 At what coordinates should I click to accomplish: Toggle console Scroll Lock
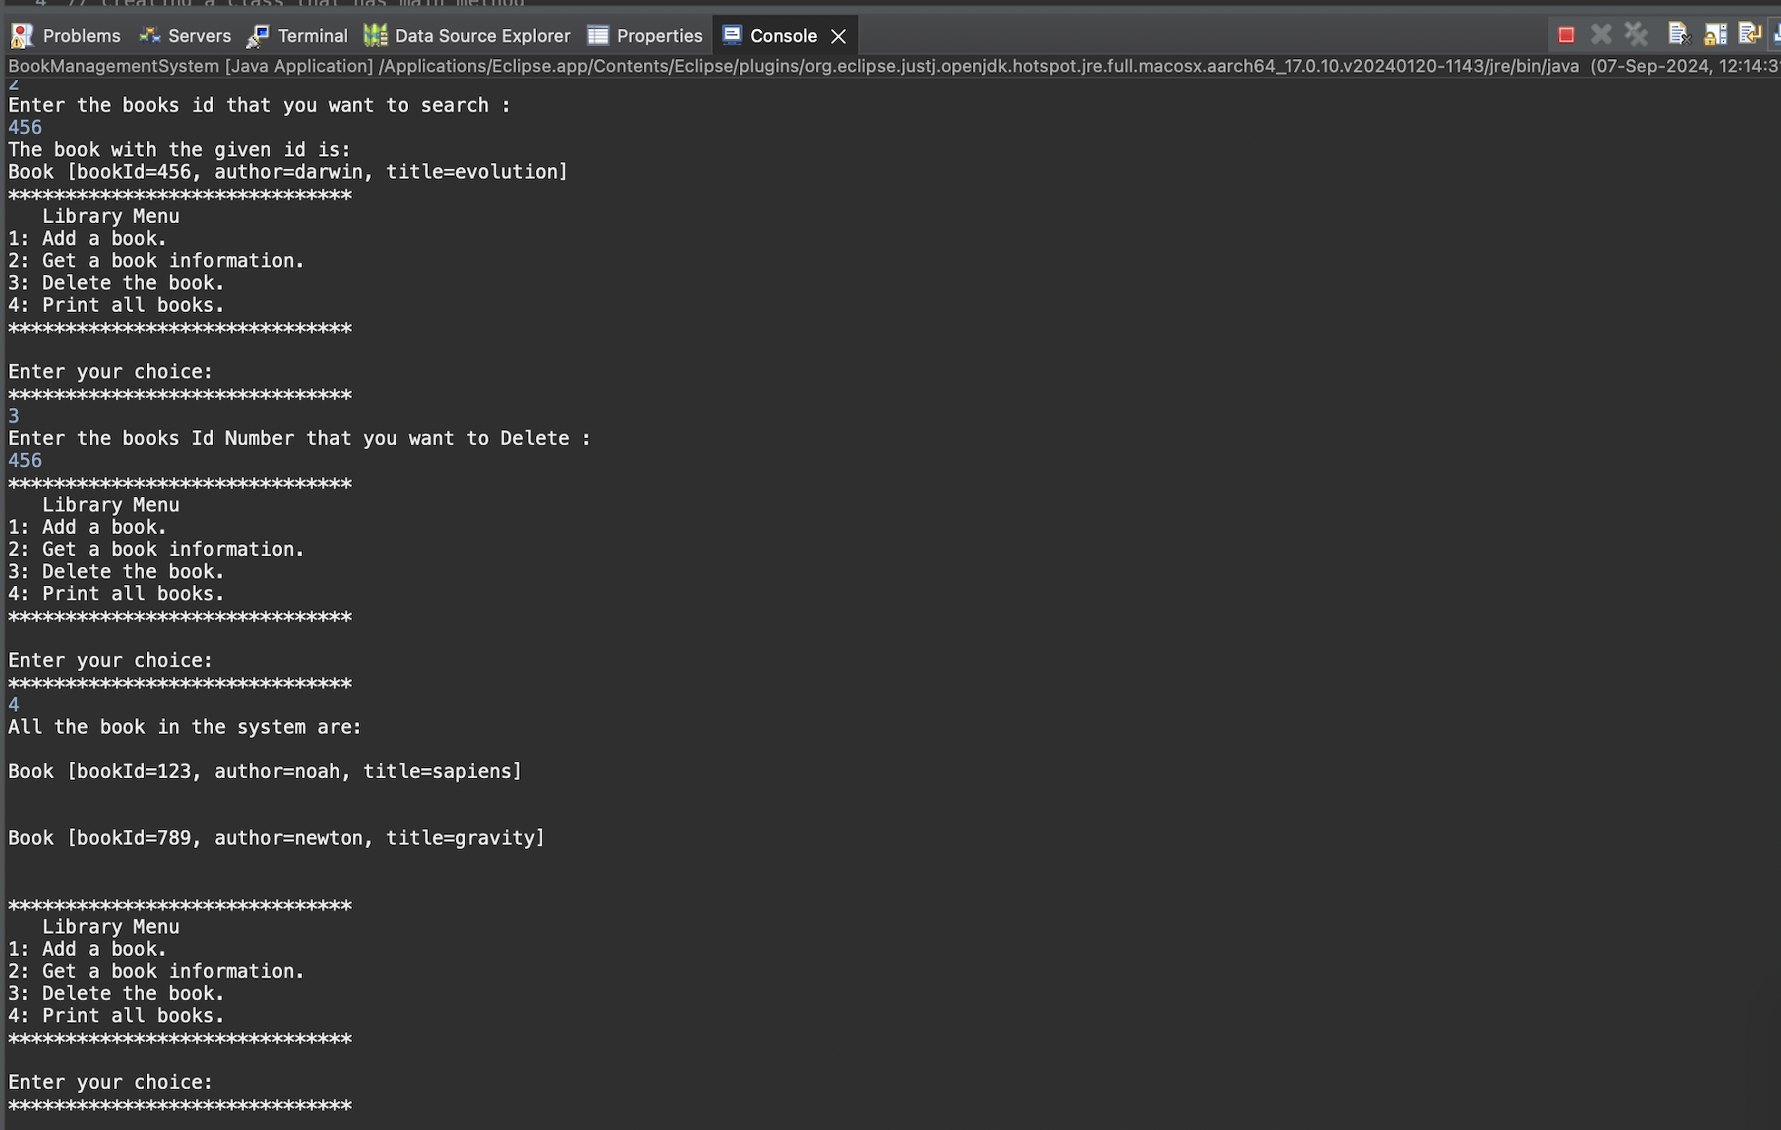coord(1715,35)
